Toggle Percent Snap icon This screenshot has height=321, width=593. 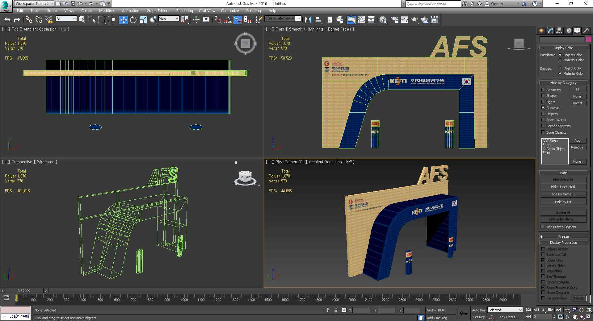coord(238,20)
